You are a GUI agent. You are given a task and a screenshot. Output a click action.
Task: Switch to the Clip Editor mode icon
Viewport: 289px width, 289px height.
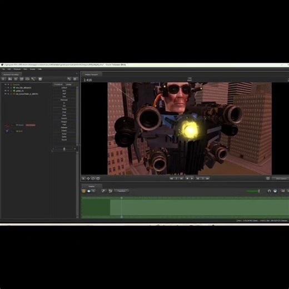84,191
